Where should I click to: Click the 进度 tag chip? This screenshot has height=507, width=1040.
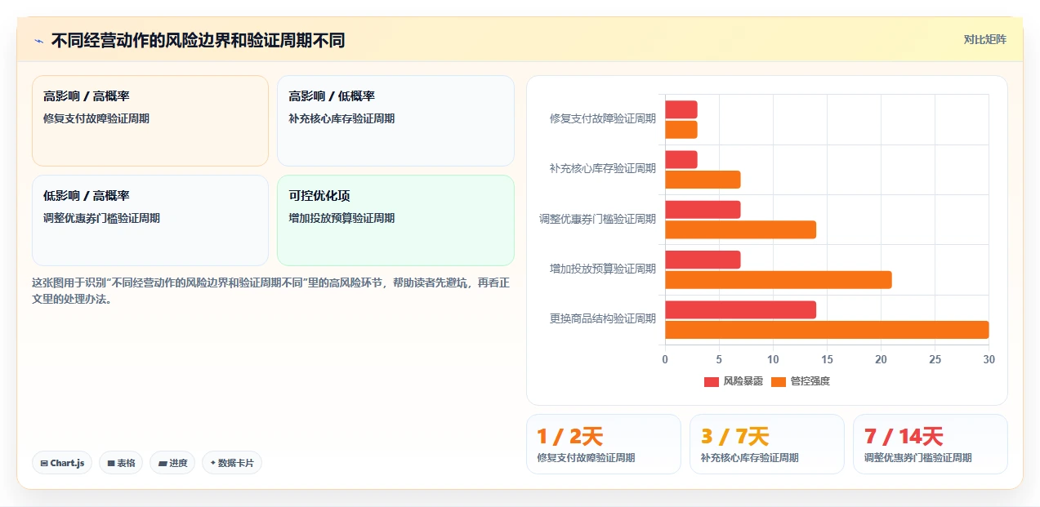point(172,463)
